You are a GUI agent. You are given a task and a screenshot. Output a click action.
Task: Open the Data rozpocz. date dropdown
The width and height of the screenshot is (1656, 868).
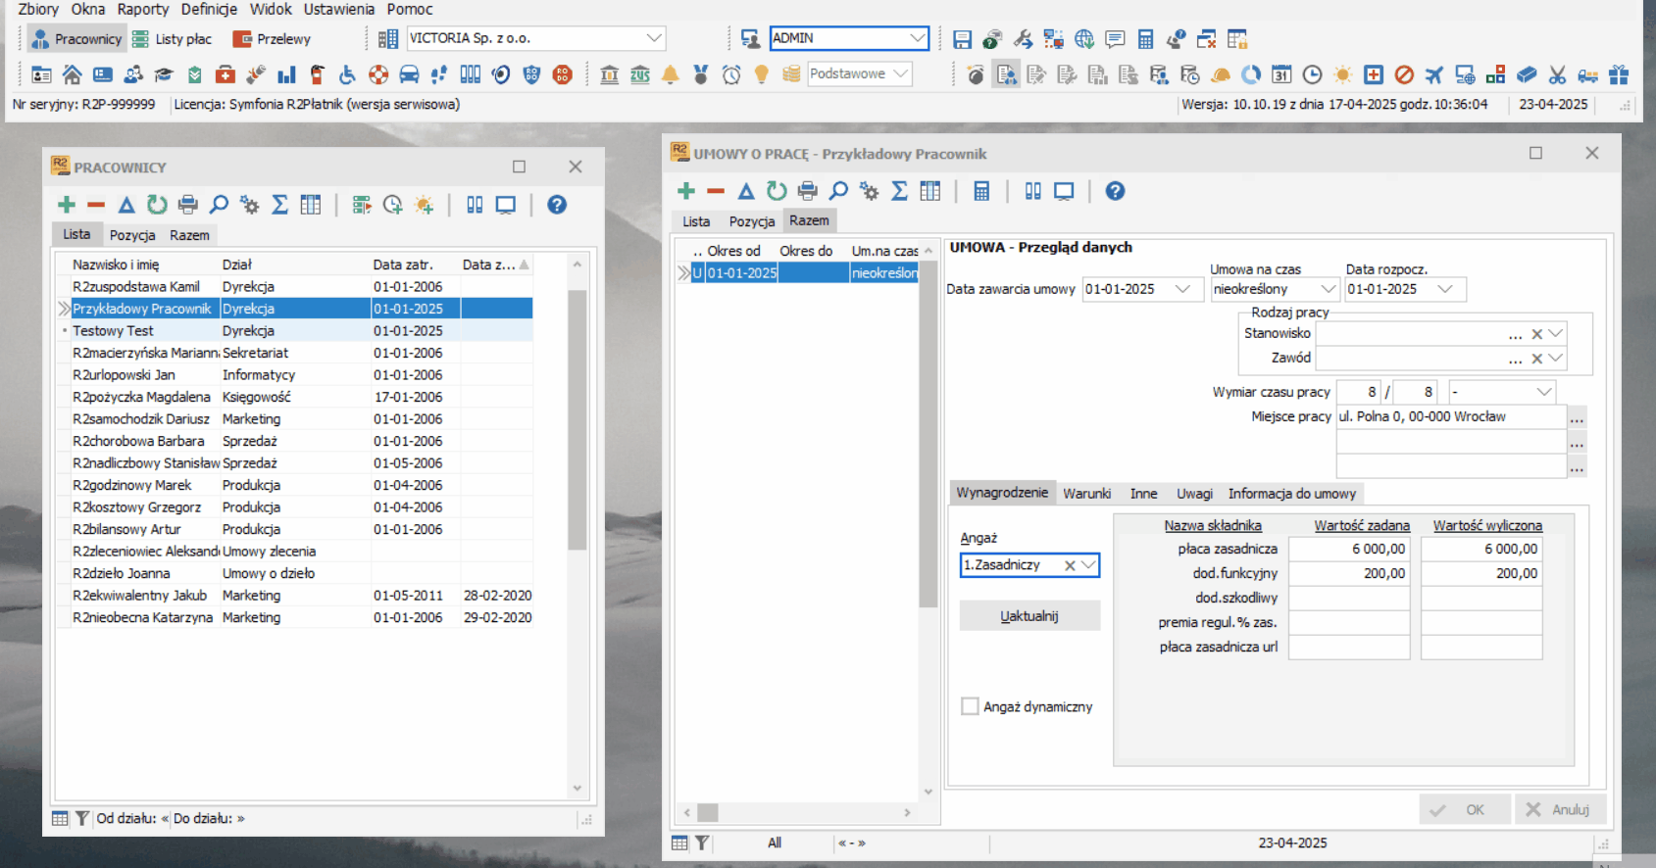[x=1445, y=289]
